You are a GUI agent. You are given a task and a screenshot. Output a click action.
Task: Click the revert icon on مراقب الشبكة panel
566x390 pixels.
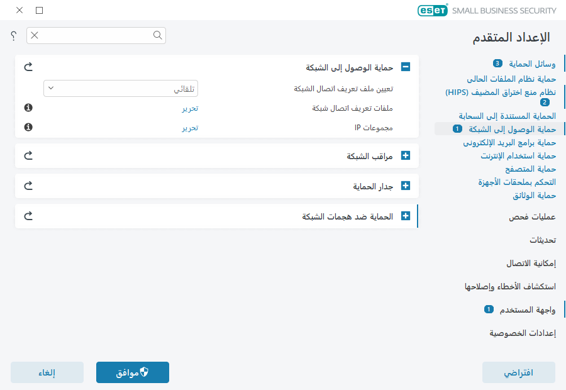click(28, 155)
